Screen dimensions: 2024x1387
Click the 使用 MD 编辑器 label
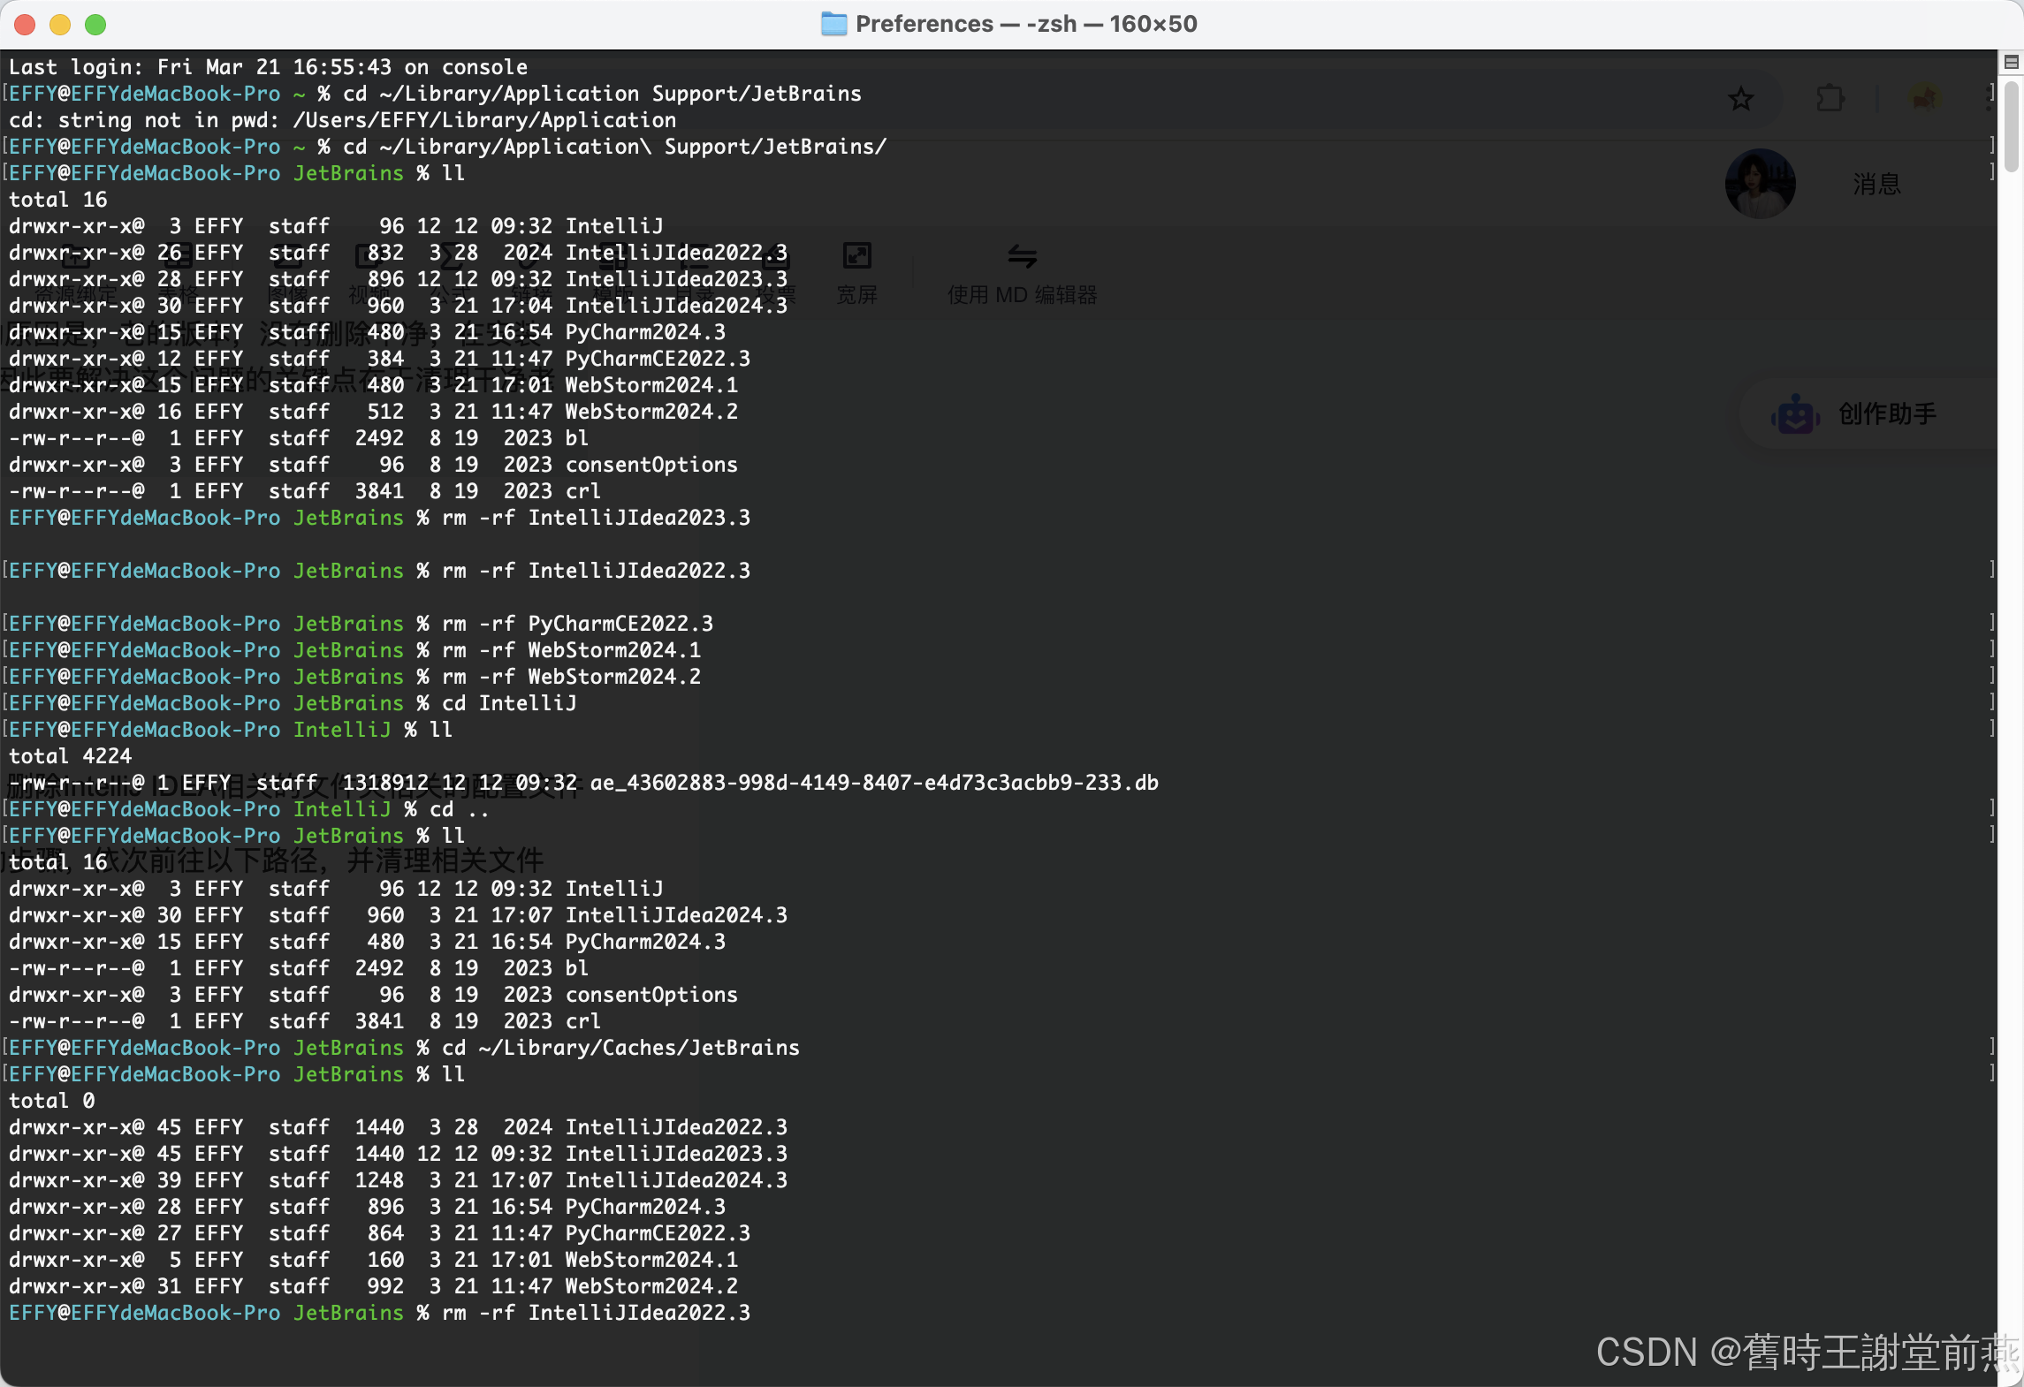pyautogui.click(x=1022, y=295)
